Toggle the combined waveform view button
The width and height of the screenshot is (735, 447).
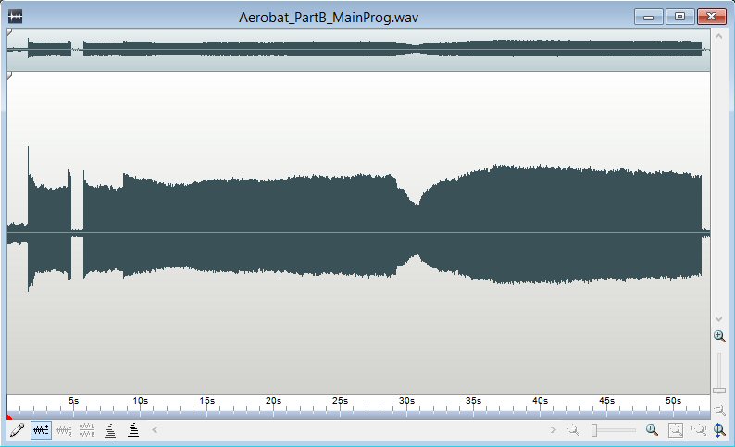pyautogui.click(x=41, y=429)
